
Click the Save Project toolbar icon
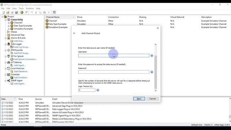click(12, 12)
